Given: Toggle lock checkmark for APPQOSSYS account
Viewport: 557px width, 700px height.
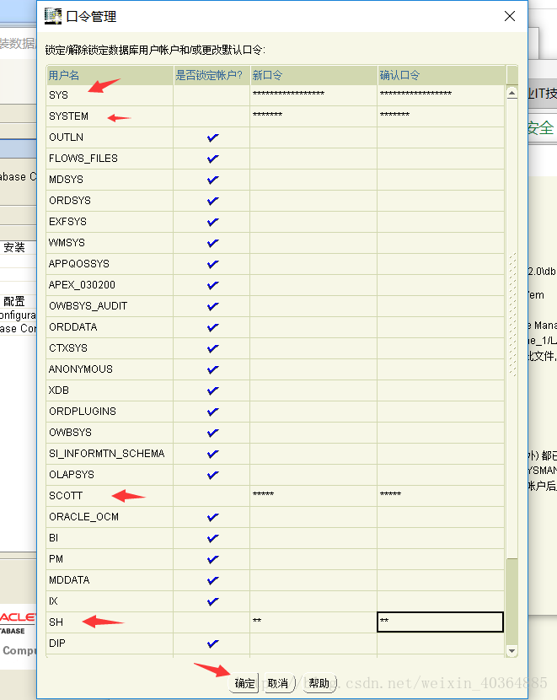Looking at the screenshot, I should click(212, 264).
